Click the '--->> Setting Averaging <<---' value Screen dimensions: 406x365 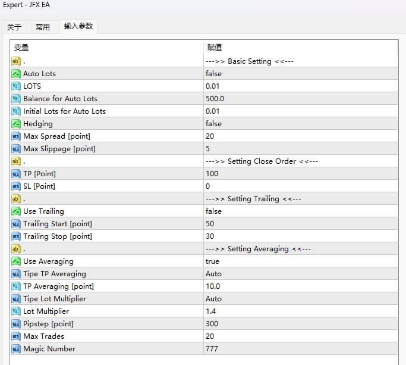tap(258, 249)
